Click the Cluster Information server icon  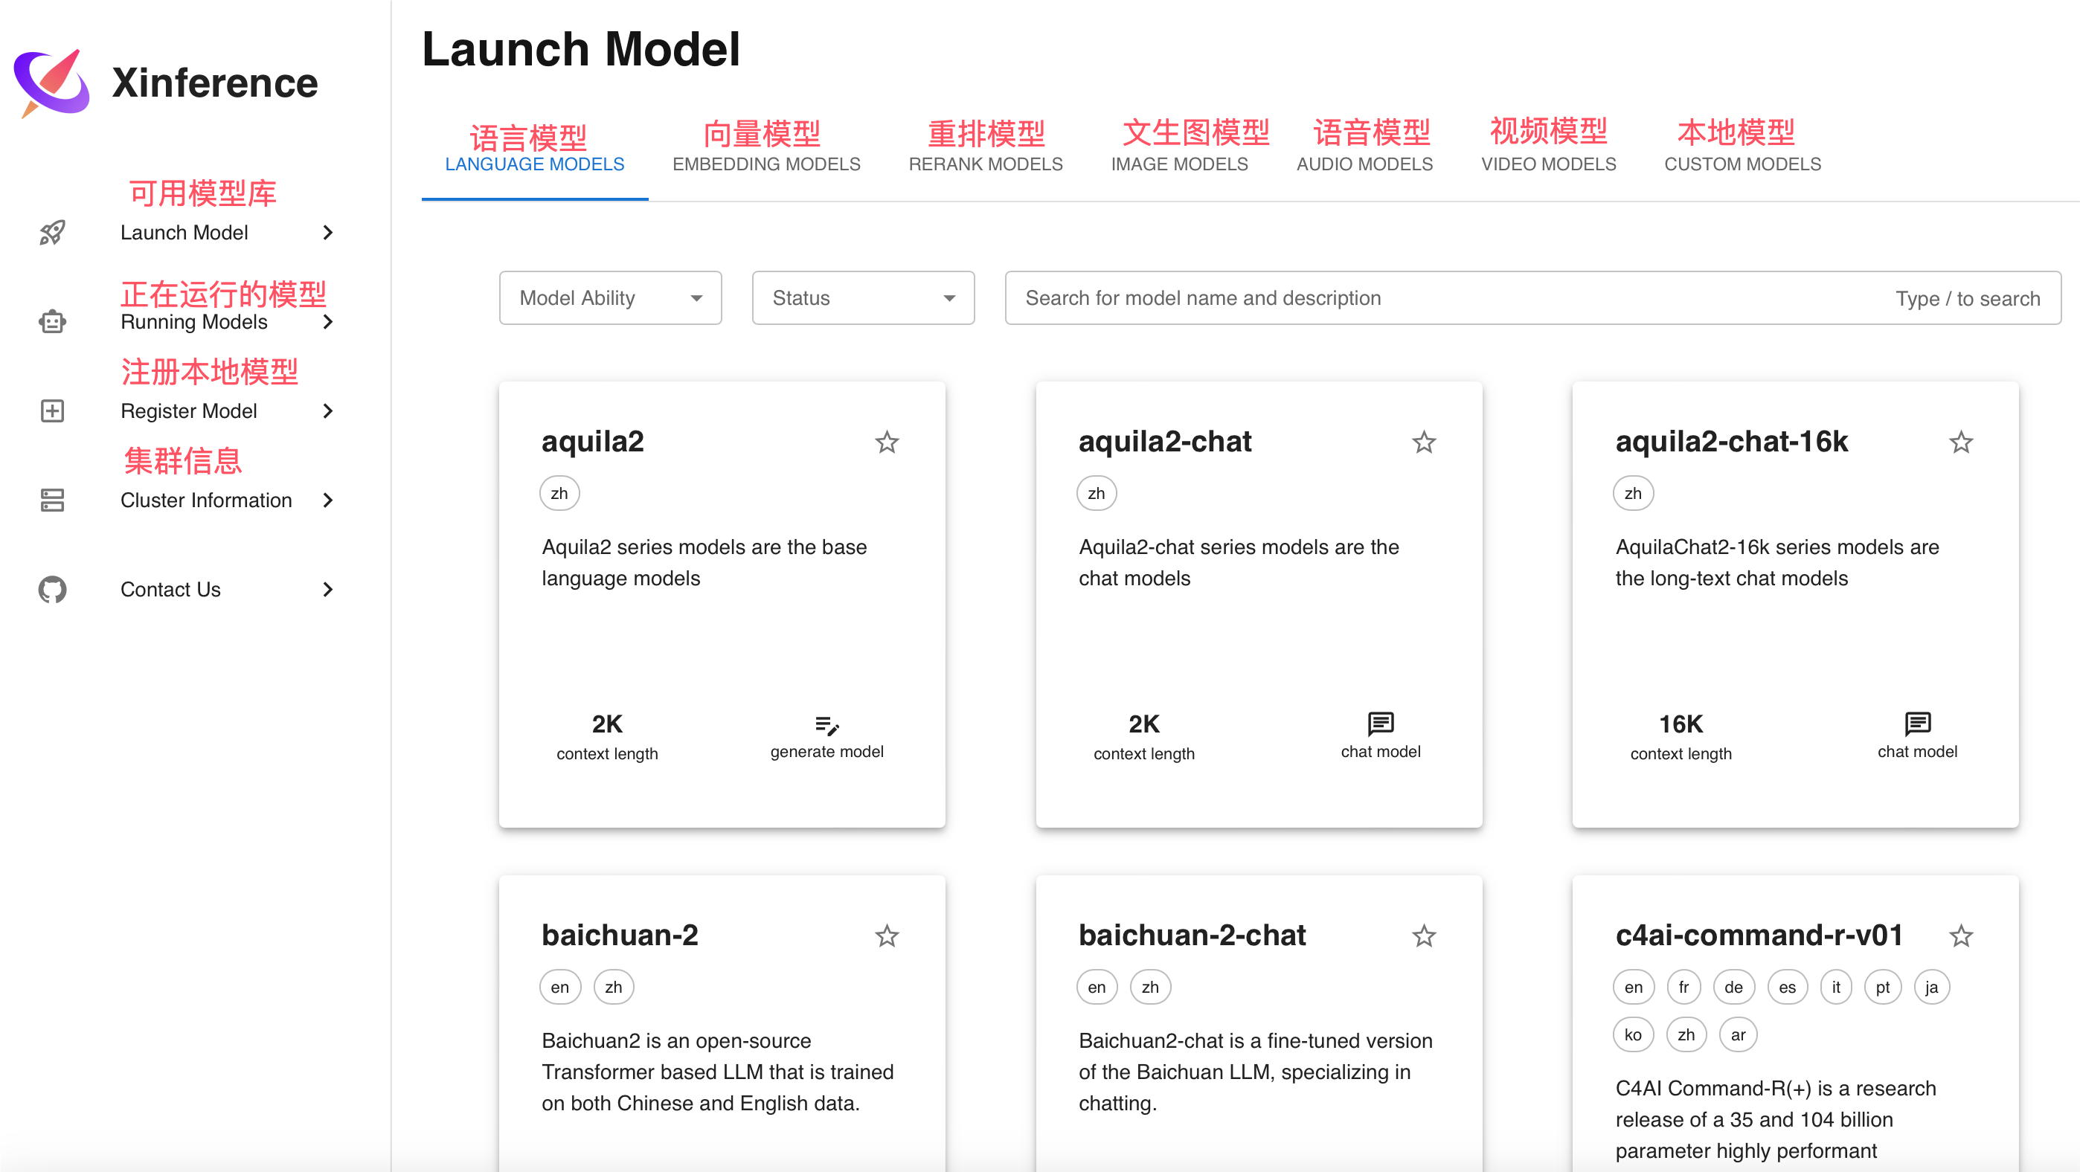53,500
